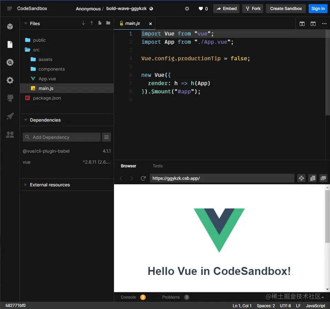Open the GitHub sidebar icon
This screenshot has width=330, height=309.
(10, 98)
